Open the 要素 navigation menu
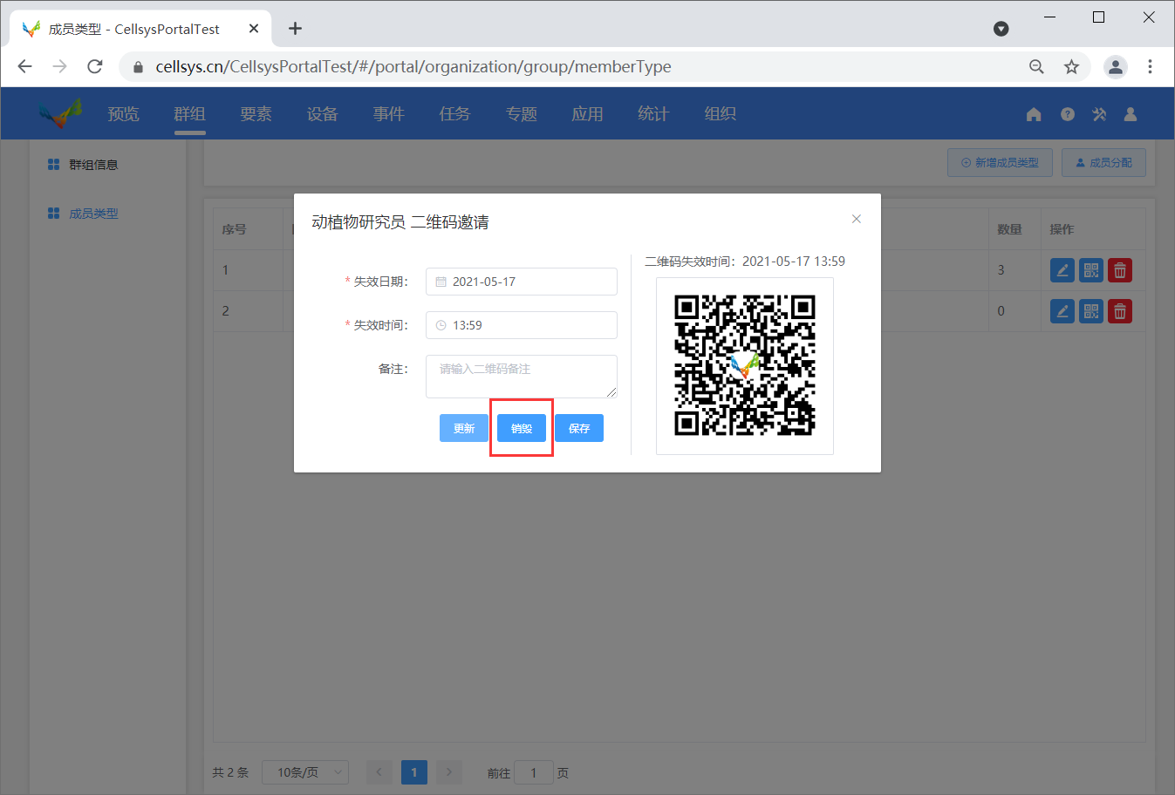1175x795 pixels. click(256, 114)
